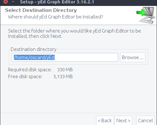Screen dimensions: 157x125
Task: Click the green arrow in the installer graphic
Action: point(141,12)
